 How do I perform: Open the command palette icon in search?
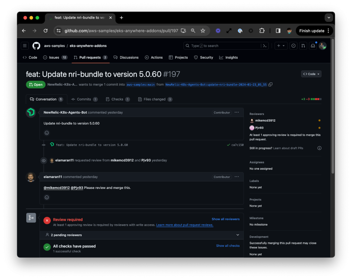(x=265, y=46)
